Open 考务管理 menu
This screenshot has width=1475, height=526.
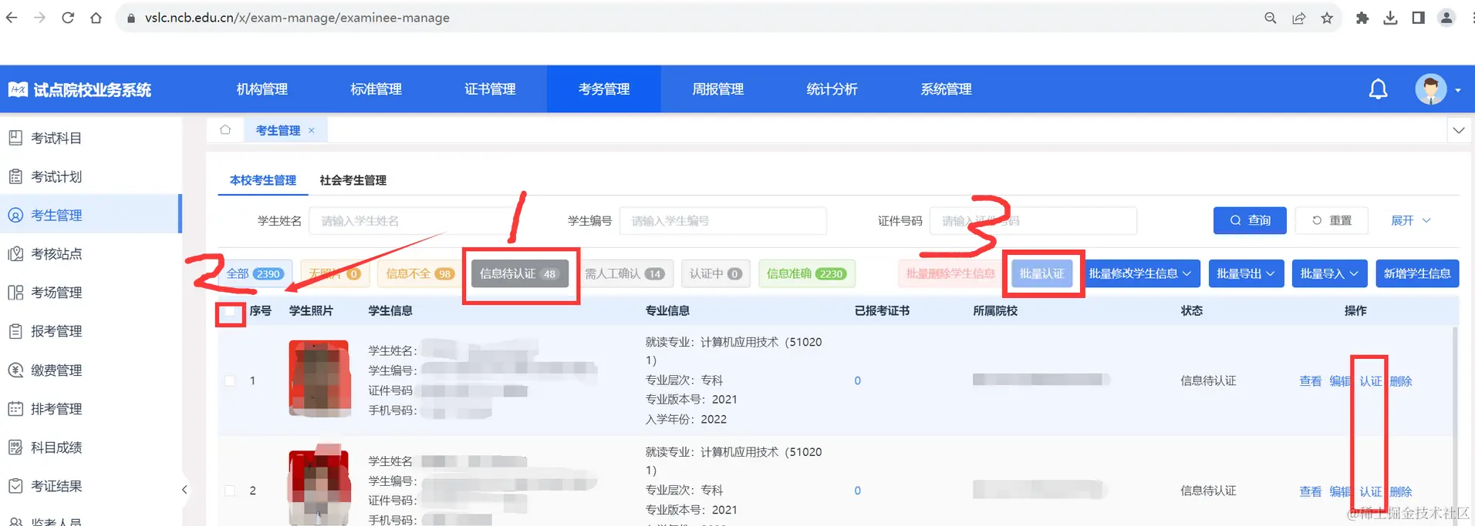tap(604, 89)
